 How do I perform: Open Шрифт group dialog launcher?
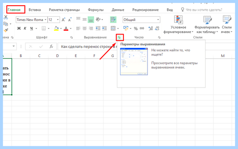(71, 37)
